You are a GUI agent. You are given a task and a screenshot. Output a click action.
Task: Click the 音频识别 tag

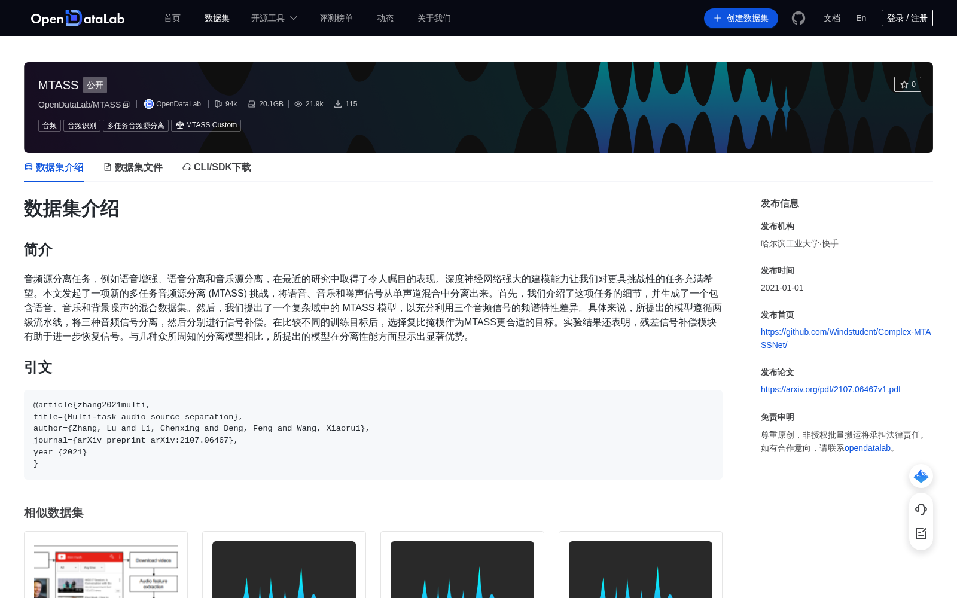click(x=82, y=126)
